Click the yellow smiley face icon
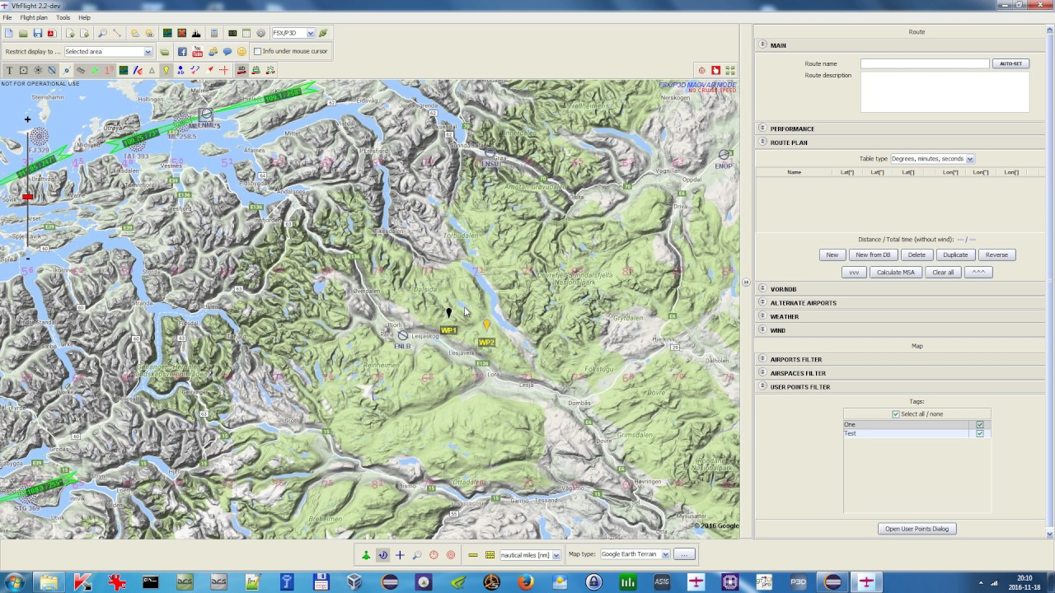Image resolution: width=1055 pixels, height=593 pixels. point(241,51)
